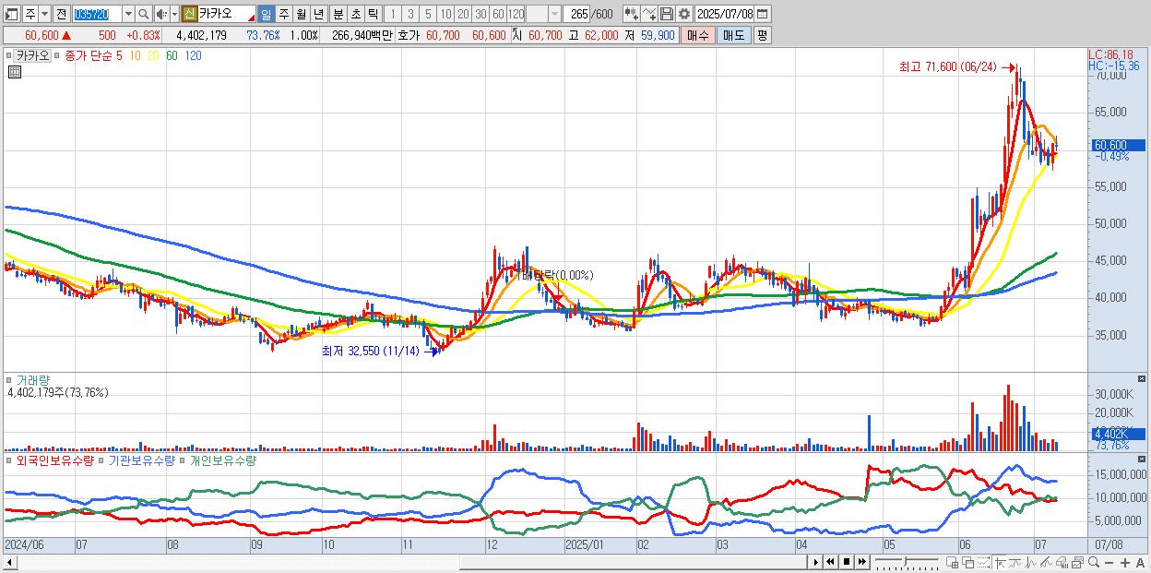This screenshot has height=573, width=1151.
Task: Click the zoom magnifier icon in bottom toolbar
Action: click(x=1094, y=562)
